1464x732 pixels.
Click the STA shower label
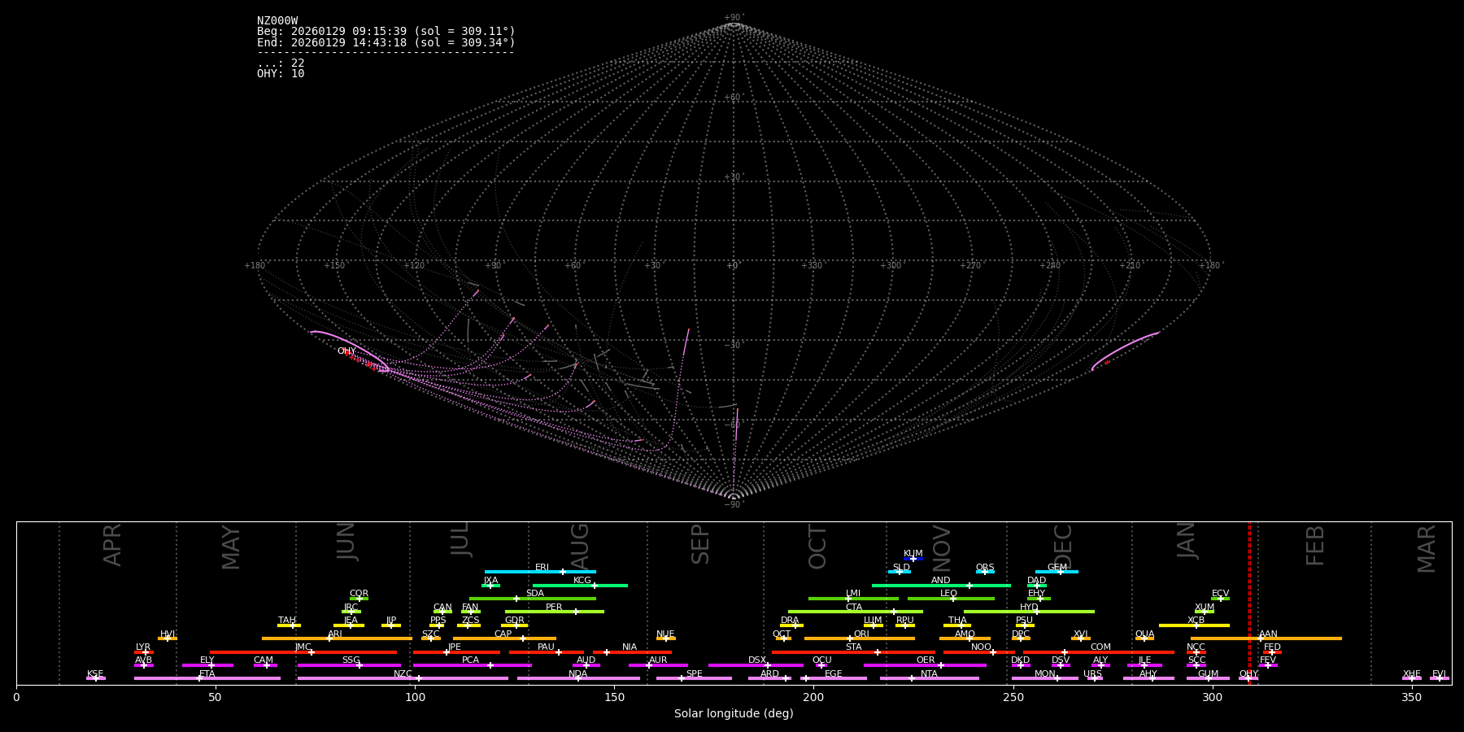point(853,647)
